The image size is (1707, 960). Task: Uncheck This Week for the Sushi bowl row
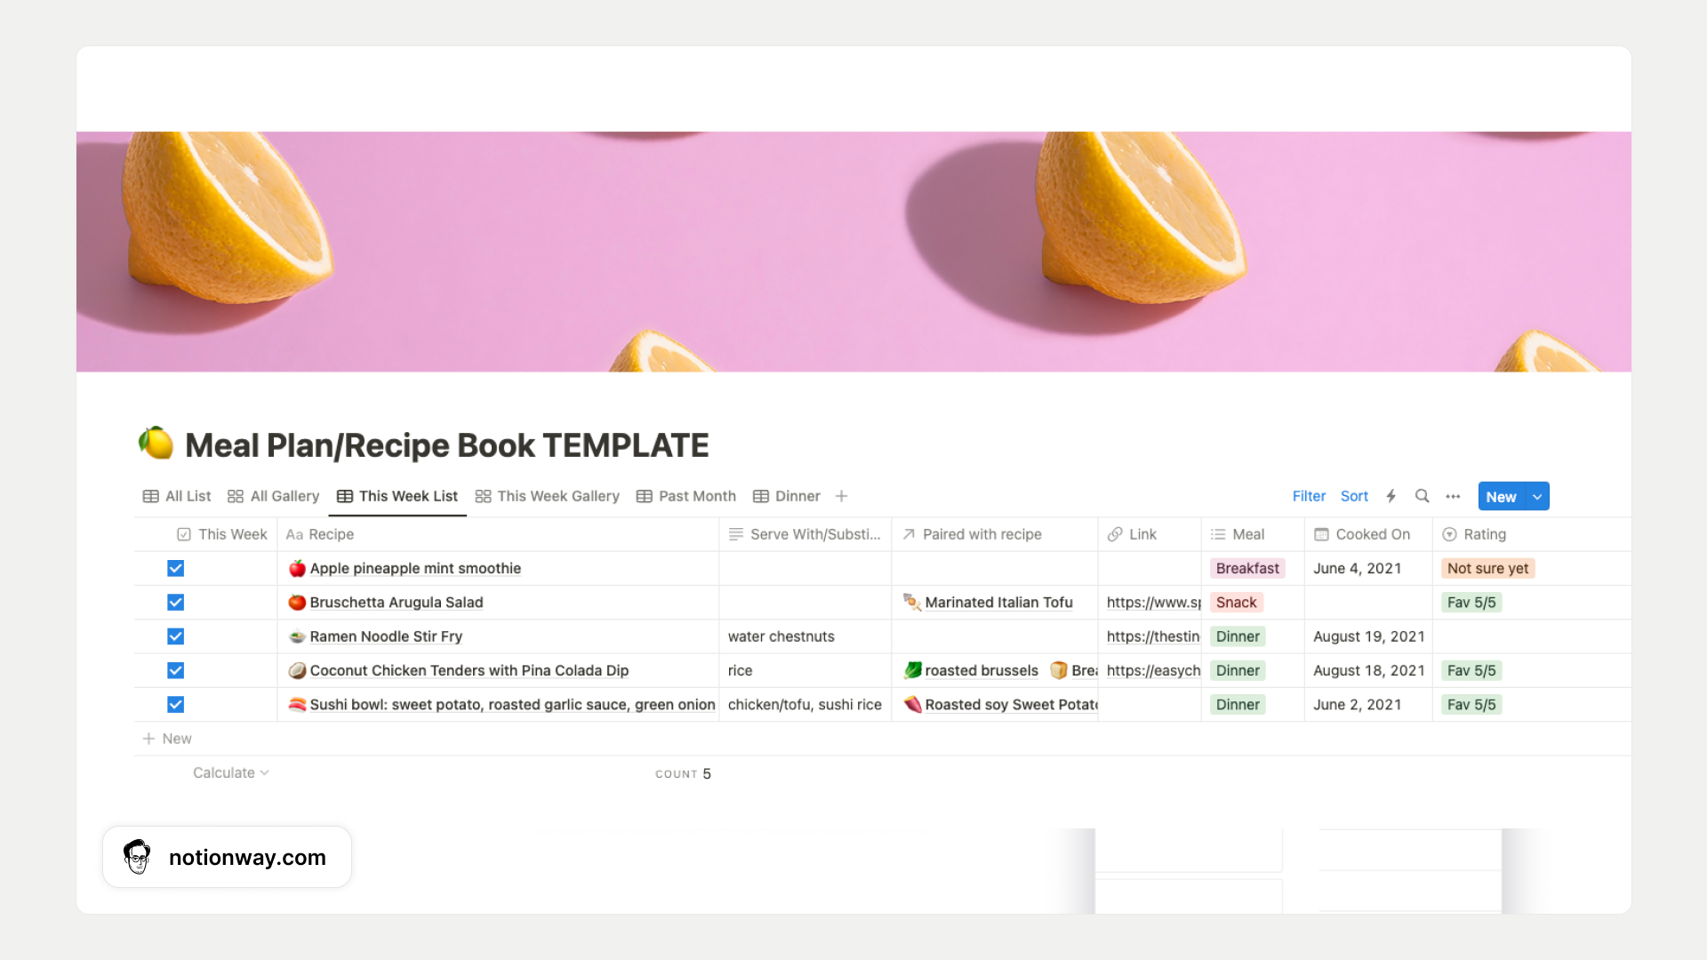click(x=176, y=704)
